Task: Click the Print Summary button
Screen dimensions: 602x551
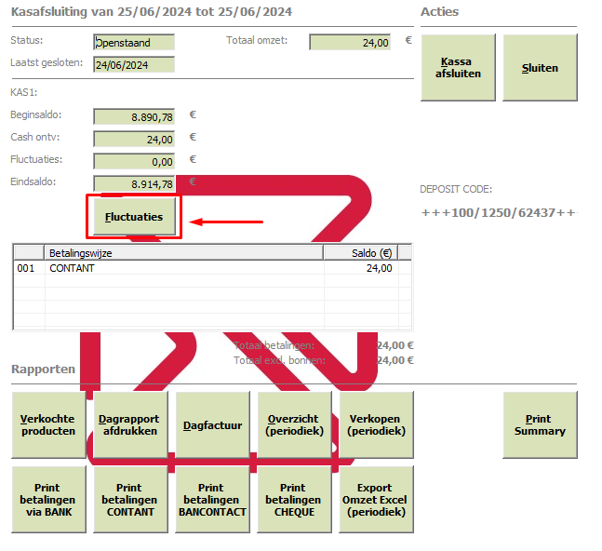Action: coord(540,424)
